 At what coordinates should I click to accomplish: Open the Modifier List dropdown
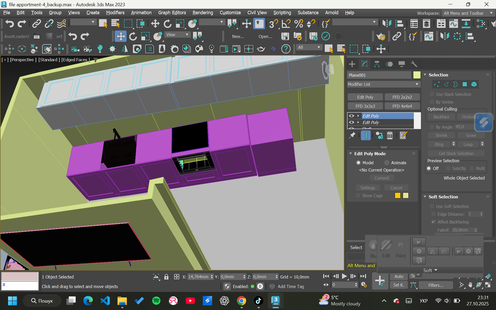384,84
